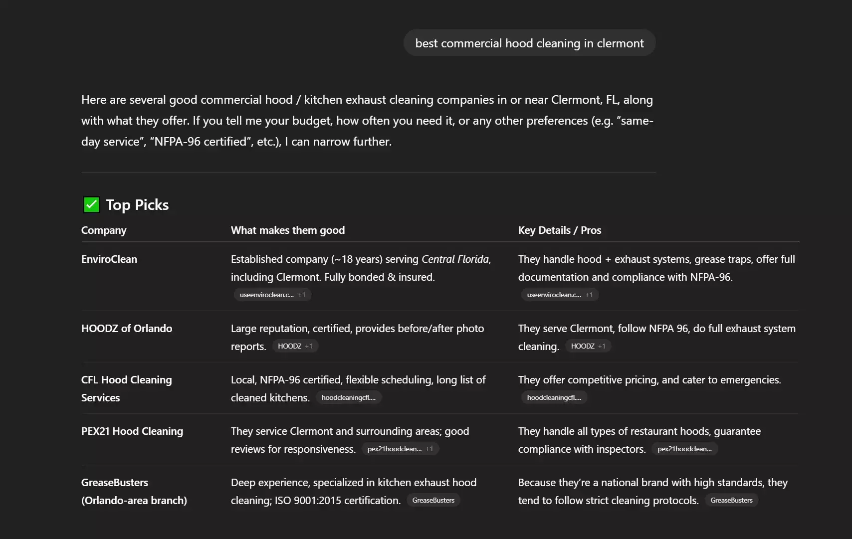Image resolution: width=852 pixels, height=539 pixels.
Task: Click PEX21 Hood Cleaning company name
Action: pos(132,431)
